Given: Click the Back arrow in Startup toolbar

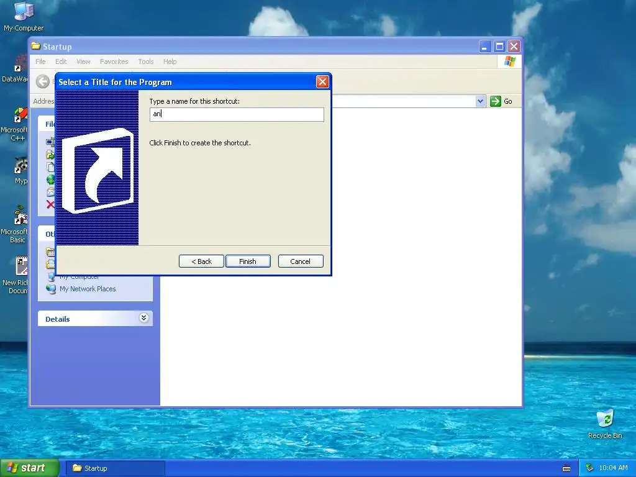Looking at the screenshot, I should [x=43, y=81].
